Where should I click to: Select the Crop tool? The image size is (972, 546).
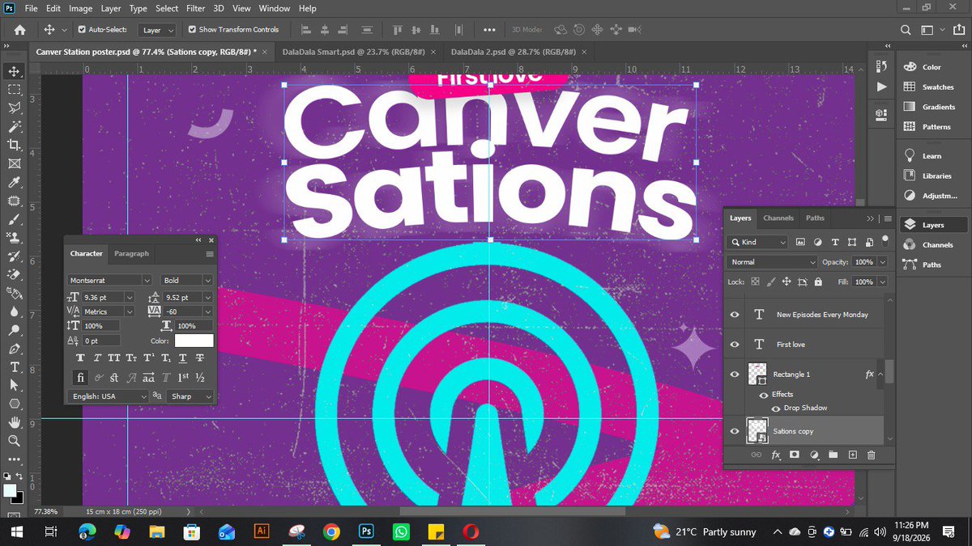point(15,145)
